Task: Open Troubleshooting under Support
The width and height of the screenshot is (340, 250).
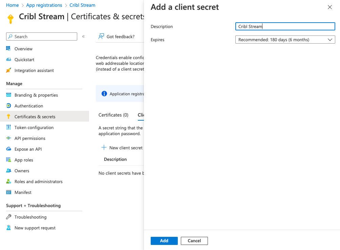Action: point(30,217)
